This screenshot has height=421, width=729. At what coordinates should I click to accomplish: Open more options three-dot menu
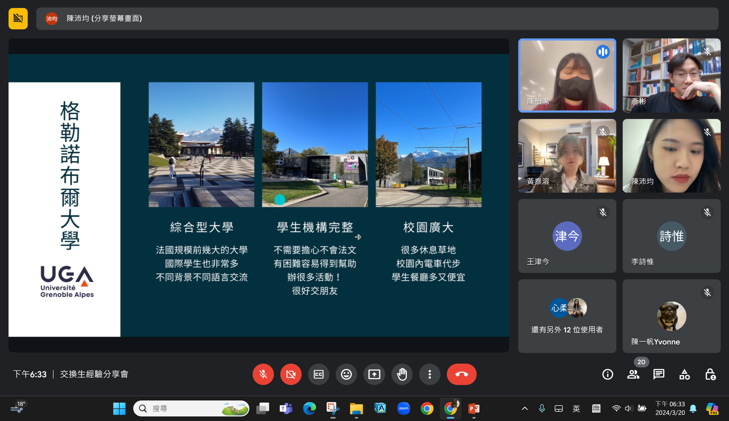pyautogui.click(x=430, y=374)
